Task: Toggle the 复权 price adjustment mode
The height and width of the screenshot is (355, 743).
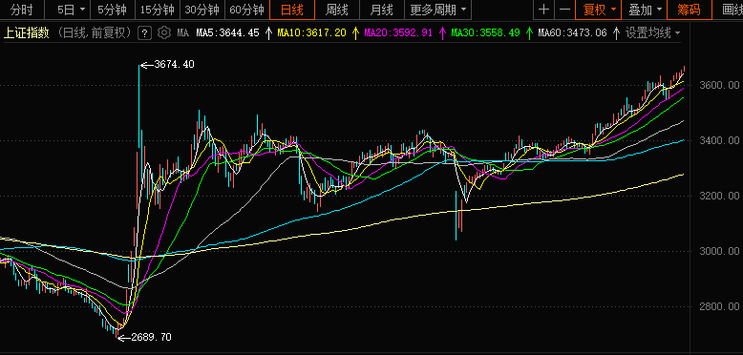Action: pyautogui.click(x=599, y=10)
